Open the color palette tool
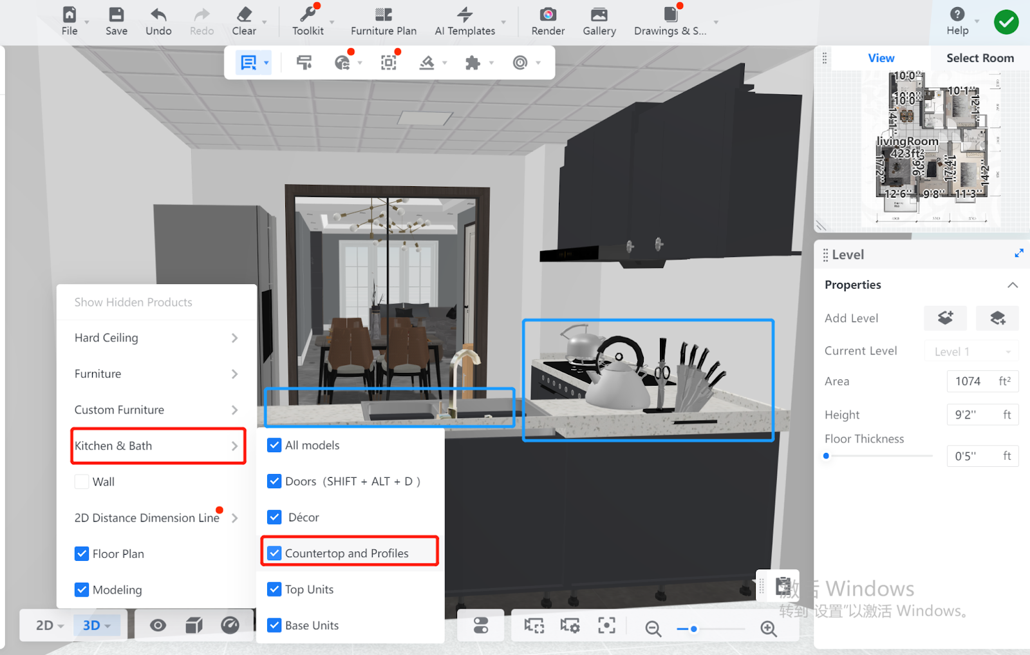This screenshot has width=1030, height=655. pos(342,62)
